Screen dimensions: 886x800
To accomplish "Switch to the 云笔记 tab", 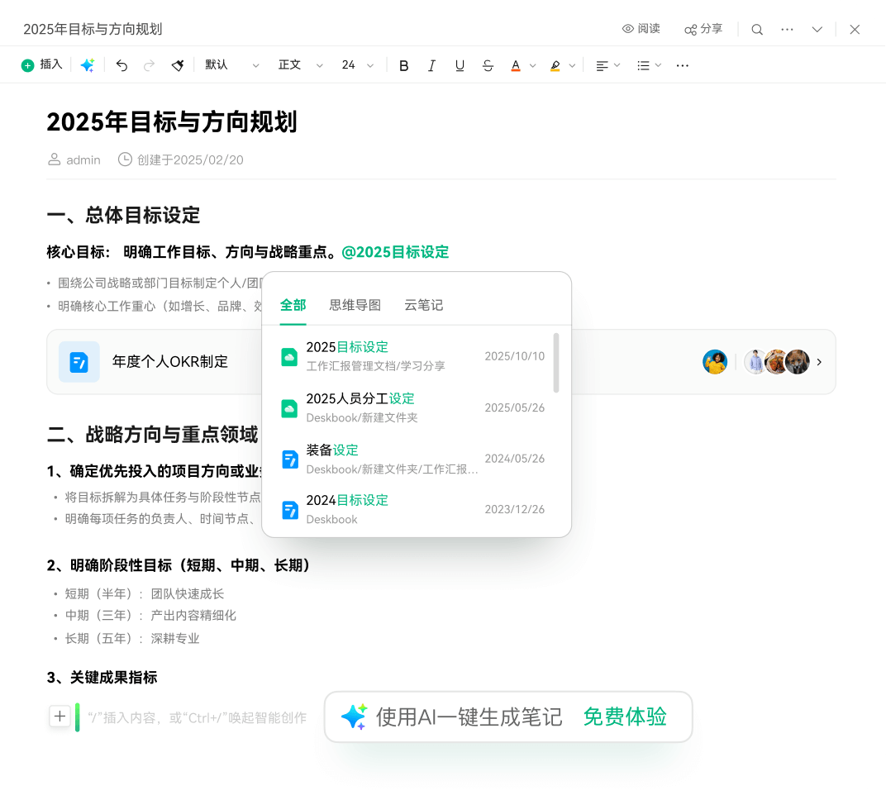I will (423, 305).
